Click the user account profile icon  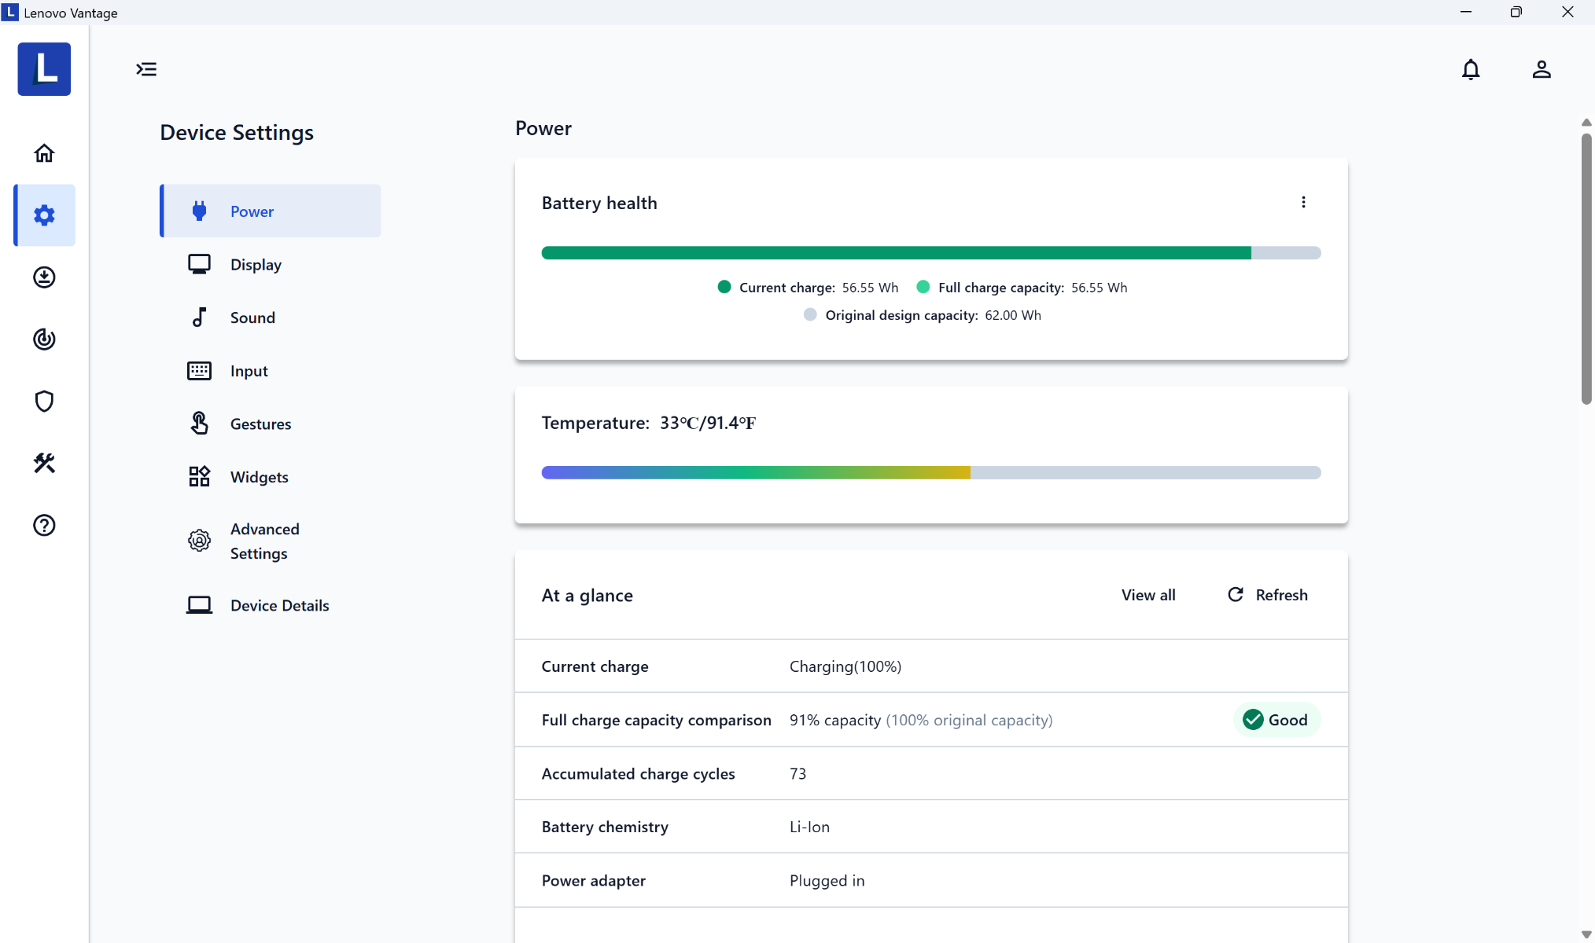tap(1541, 70)
